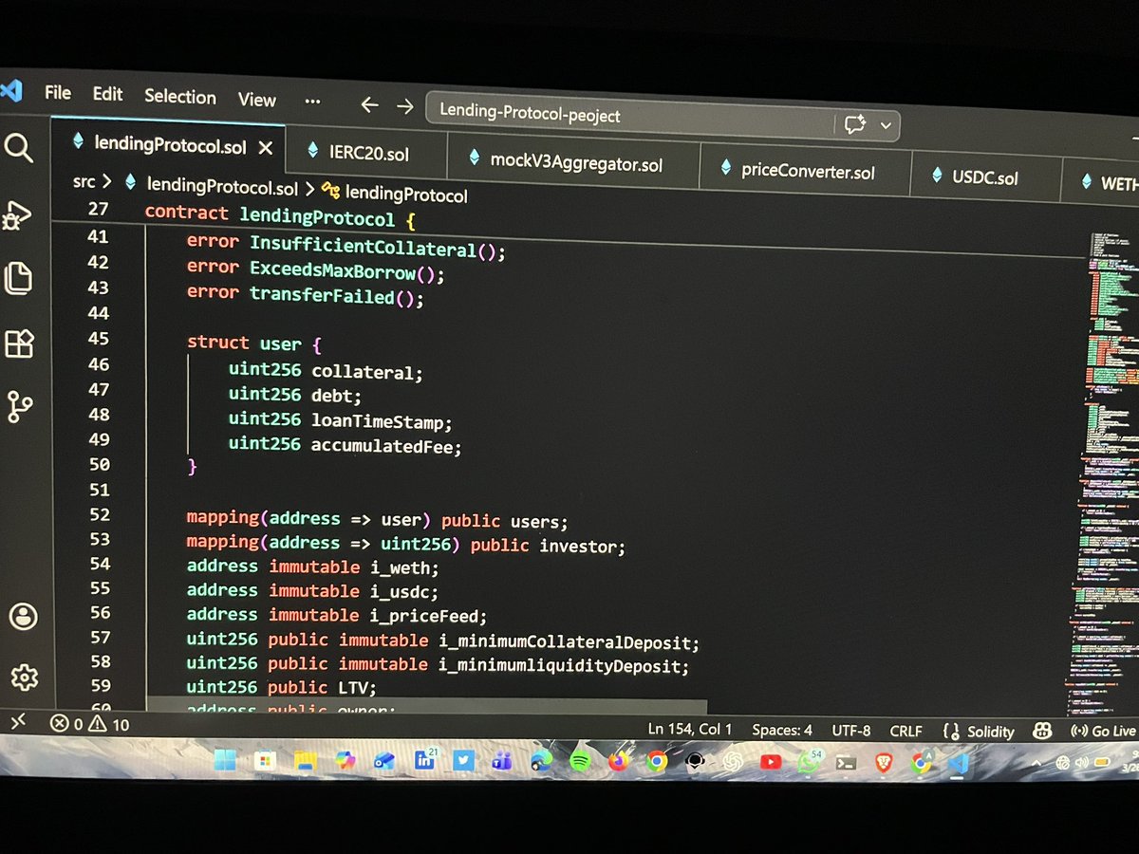Click the GitHub icon in the status bar
This screenshot has height=854, width=1139.
(x=1042, y=730)
